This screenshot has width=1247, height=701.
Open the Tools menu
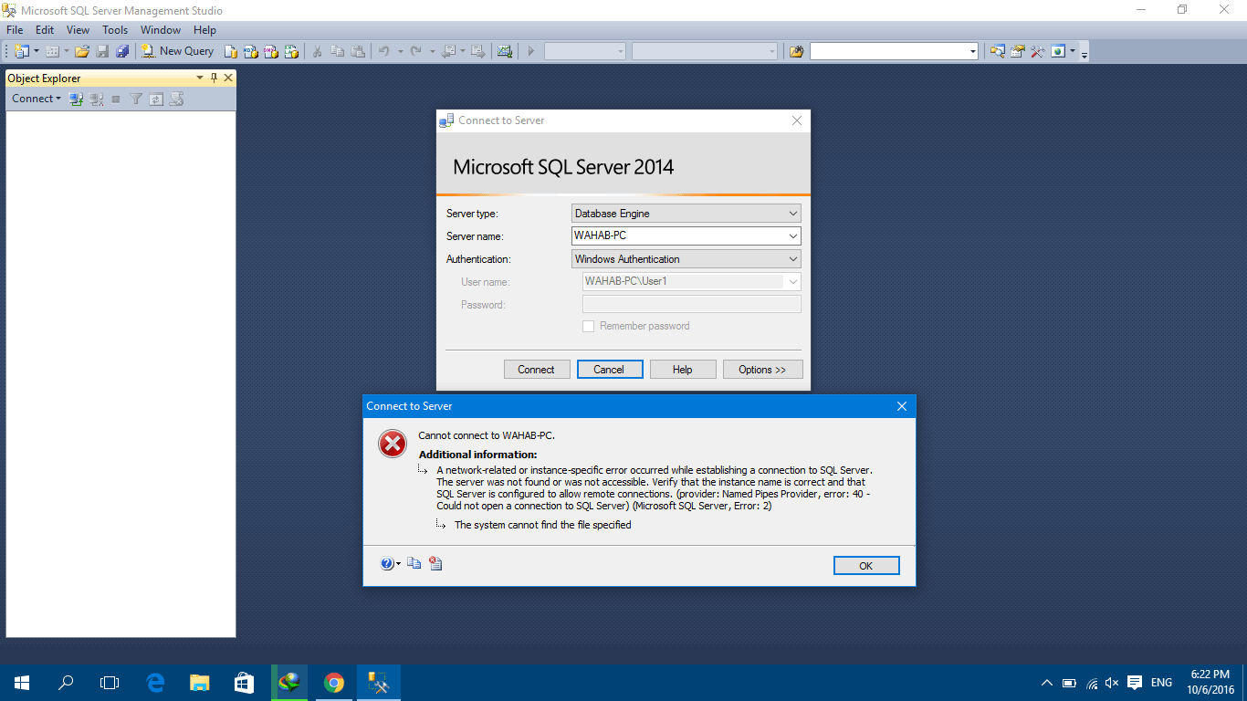[x=115, y=30]
